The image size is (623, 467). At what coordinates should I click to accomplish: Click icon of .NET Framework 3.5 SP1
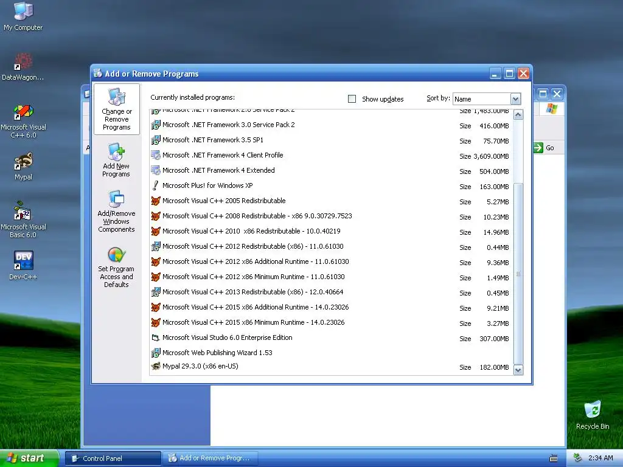(x=156, y=140)
